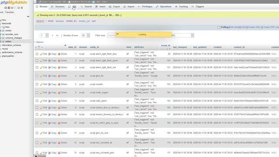Edit row script.radio_alarm

pyautogui.click(x=44, y=101)
